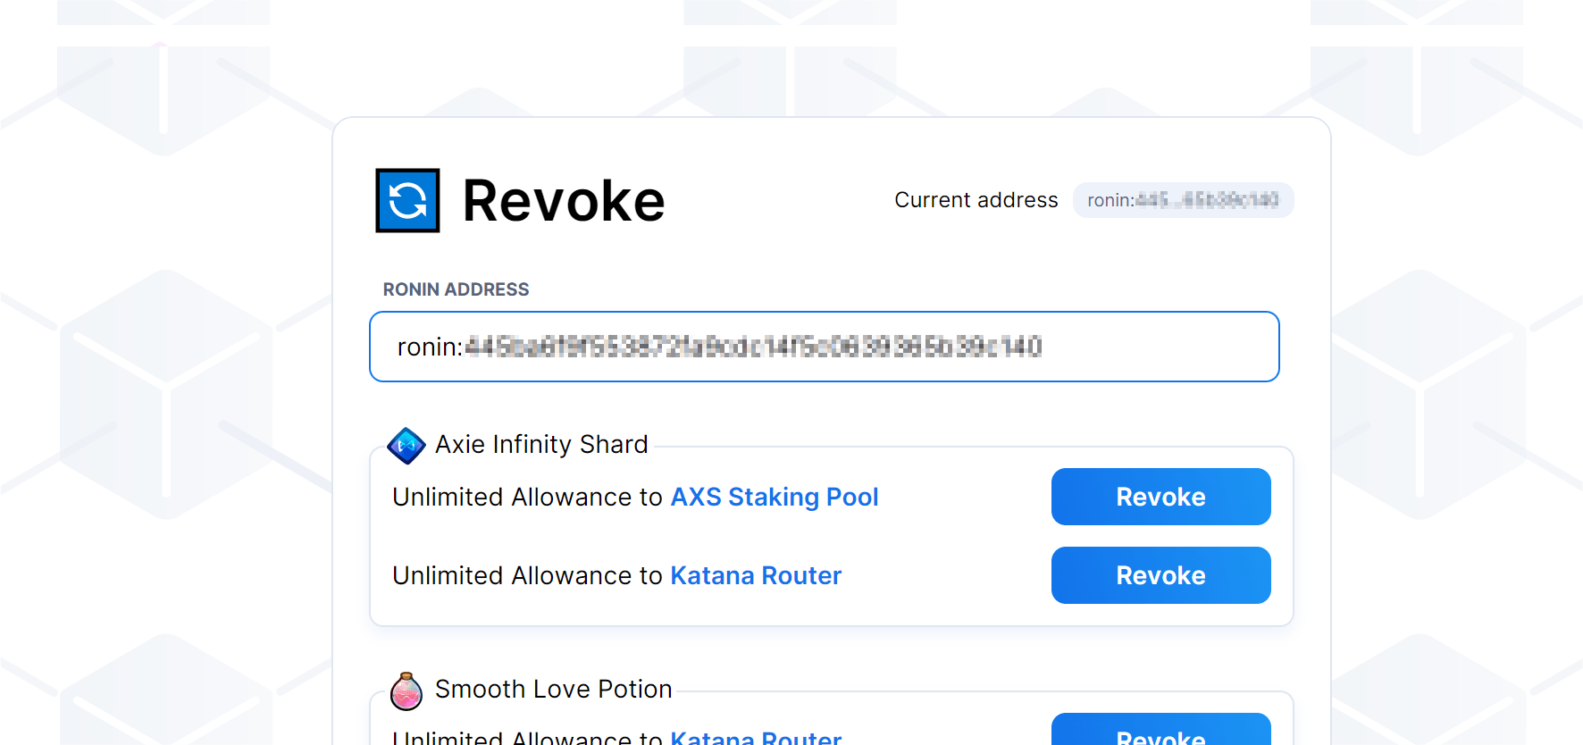The width and height of the screenshot is (1583, 745).
Task: Click the Smooth Love Potion bottle icon
Action: (406, 691)
